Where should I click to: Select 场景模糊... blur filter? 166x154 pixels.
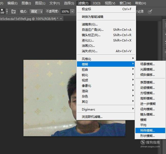tap(150, 64)
